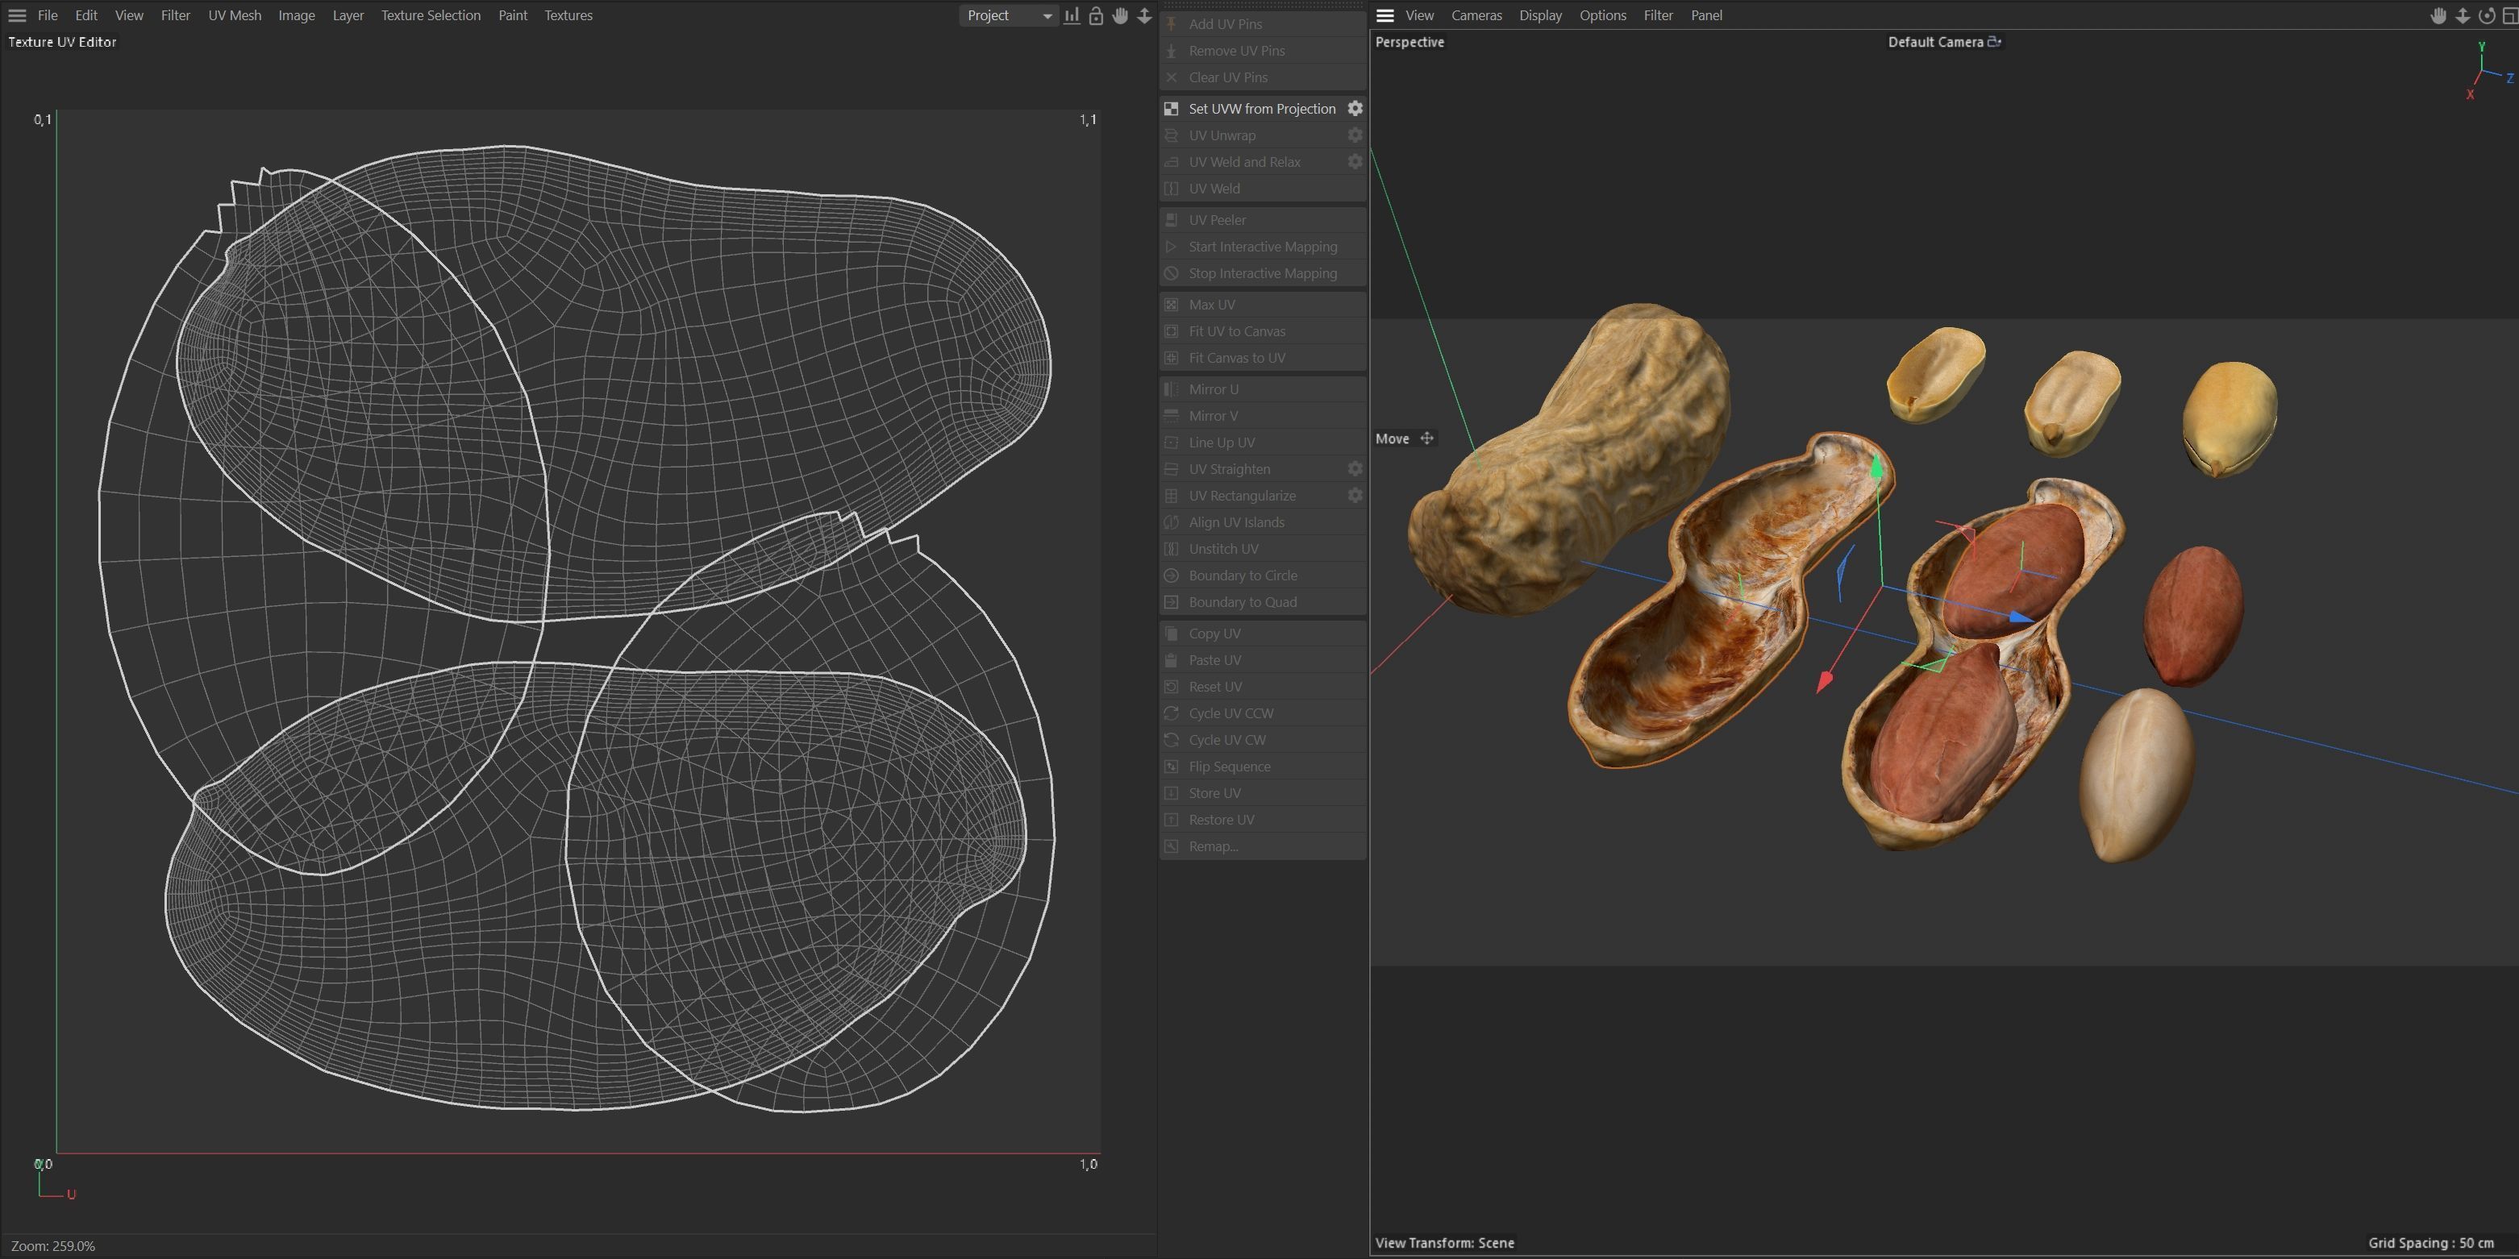Click the Cycle UV CW icon

point(1172,740)
